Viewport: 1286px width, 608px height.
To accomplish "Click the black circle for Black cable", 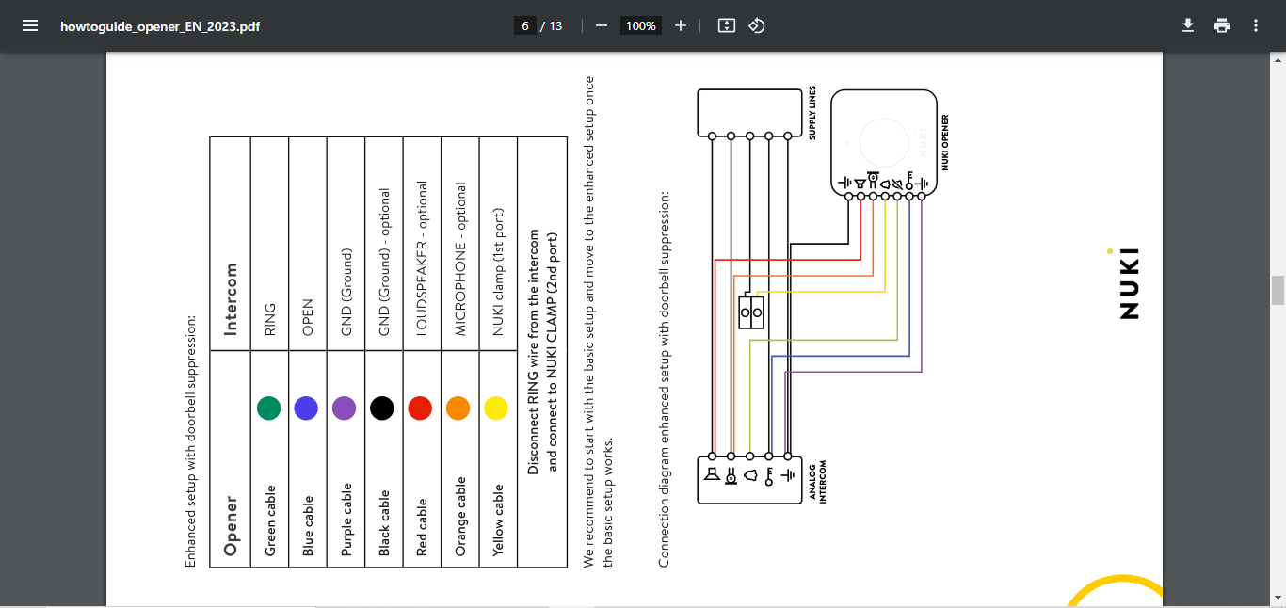I will click(381, 408).
